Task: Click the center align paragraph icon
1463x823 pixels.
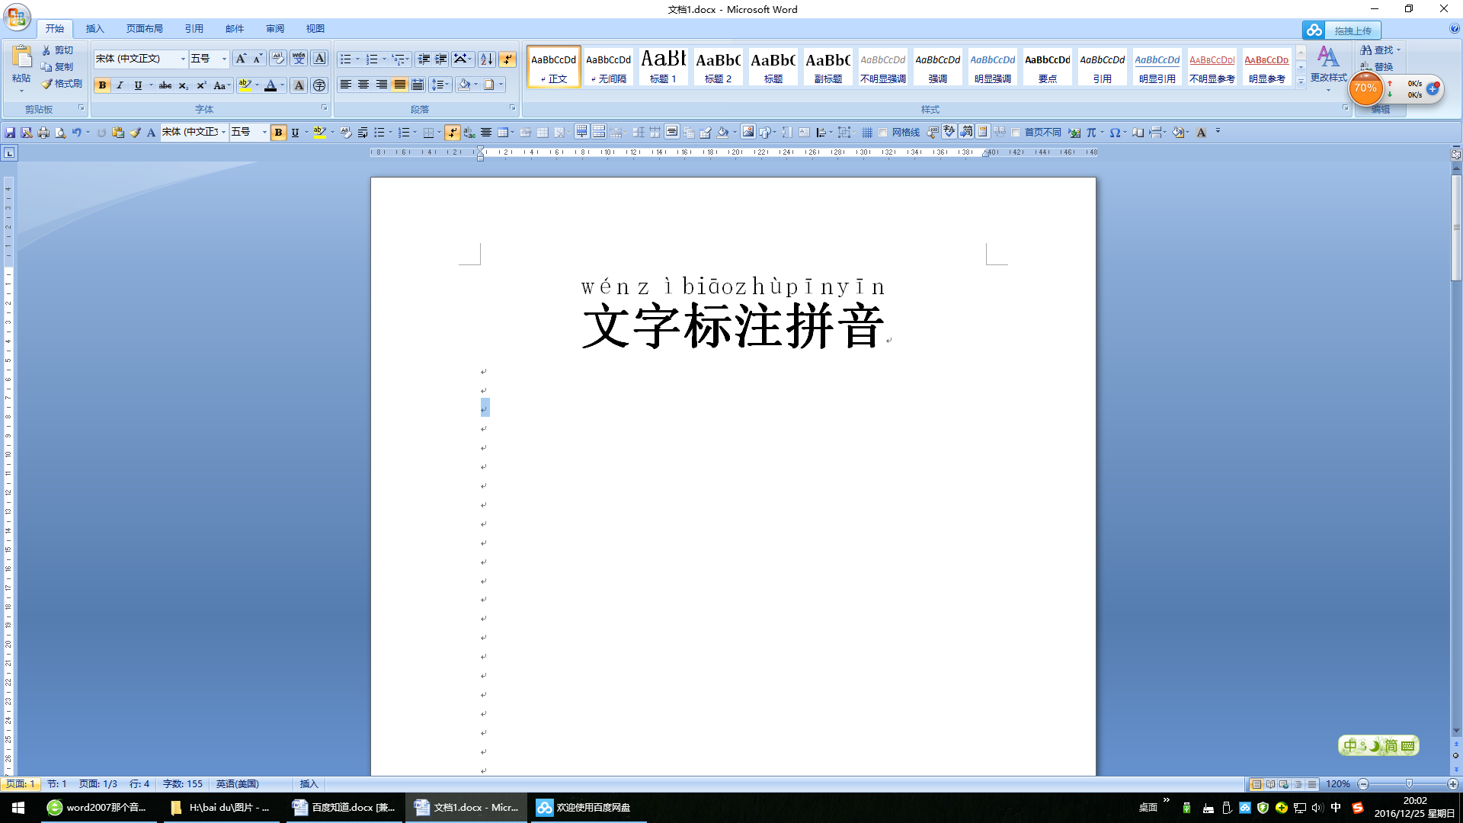Action: point(363,85)
